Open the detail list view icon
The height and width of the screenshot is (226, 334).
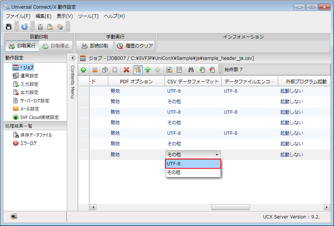point(179,70)
